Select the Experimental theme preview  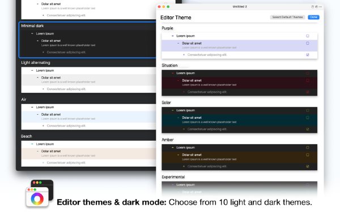pos(239,188)
